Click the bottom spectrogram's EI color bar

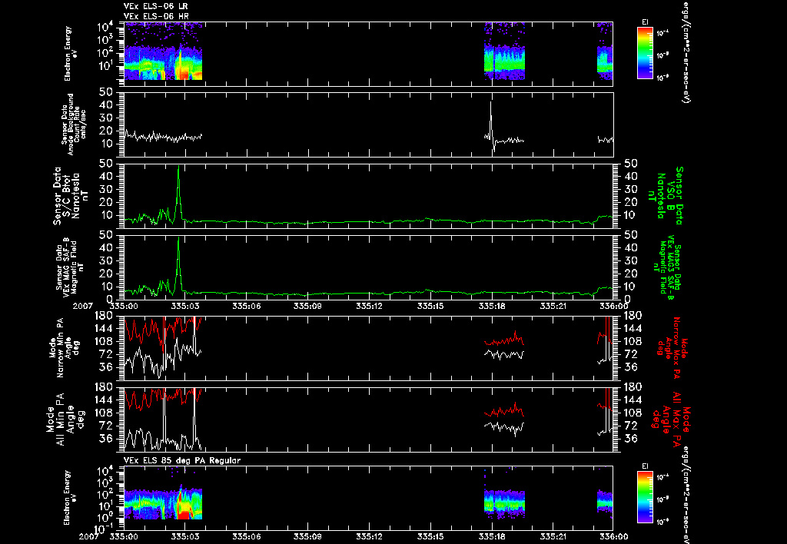[x=645, y=497]
